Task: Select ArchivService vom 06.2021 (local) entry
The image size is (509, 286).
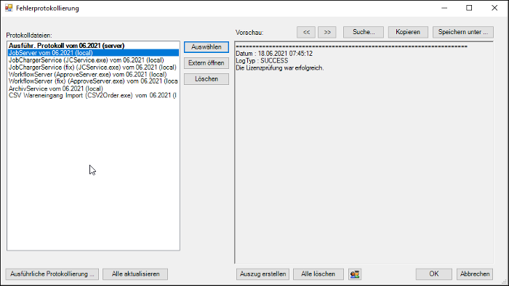Action: click(x=93, y=89)
